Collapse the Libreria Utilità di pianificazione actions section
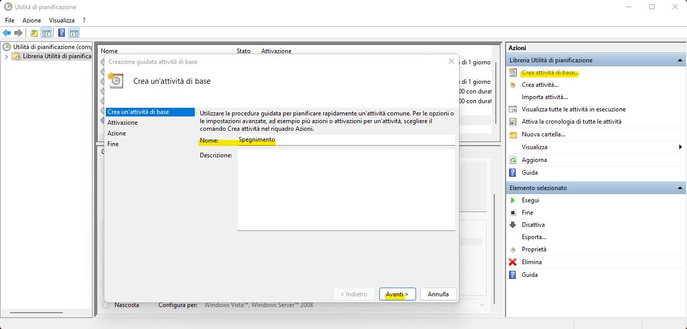Viewport: 687px width, 329px height. (680, 60)
